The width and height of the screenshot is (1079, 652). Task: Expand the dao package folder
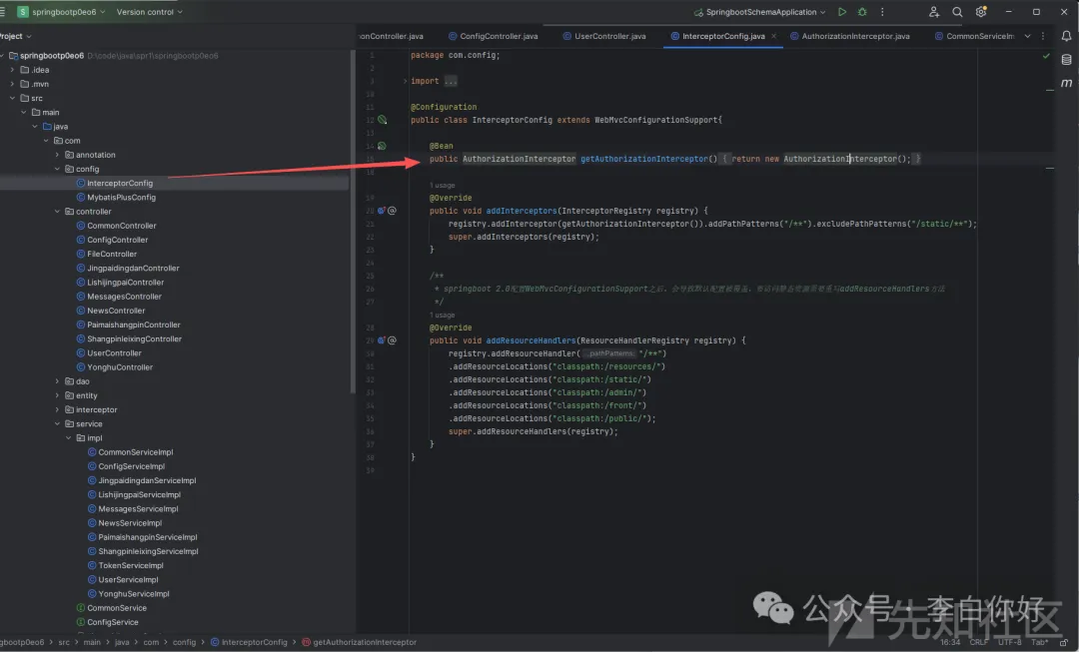pos(57,381)
